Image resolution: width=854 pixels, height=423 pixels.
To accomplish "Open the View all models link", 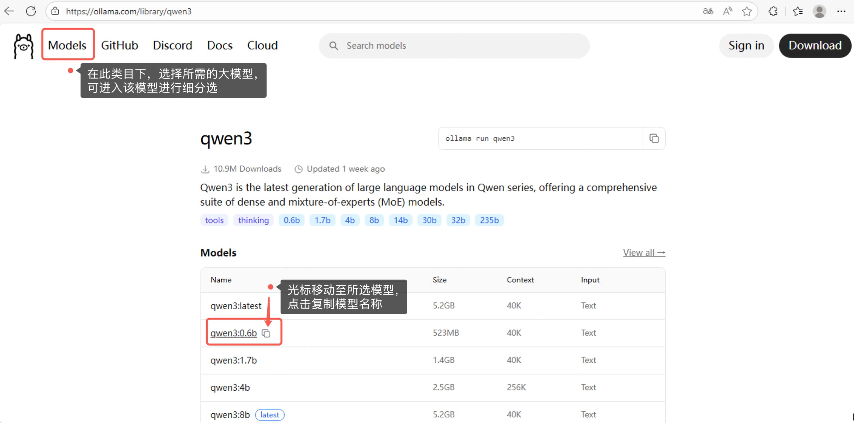I will point(644,253).
